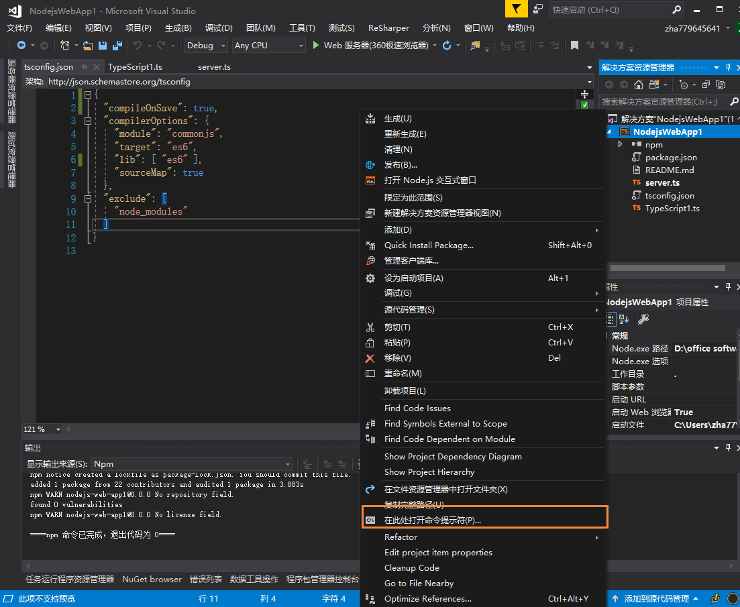This screenshot has width=740, height=607.
Task: Close the tsconfig.json tab
Action: tap(97, 67)
